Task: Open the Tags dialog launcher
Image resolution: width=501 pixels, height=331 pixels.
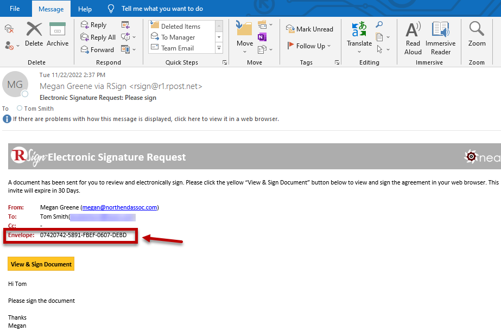Action: (337, 62)
